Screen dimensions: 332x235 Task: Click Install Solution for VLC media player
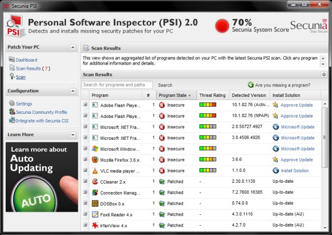295,171
